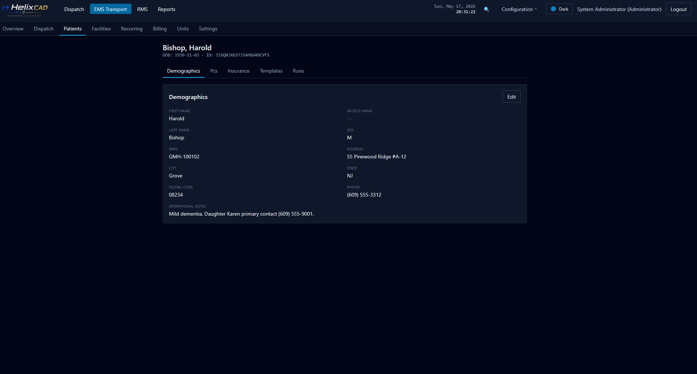The height and width of the screenshot is (374, 697).
Task: Click the state value NJ
Action: click(x=350, y=176)
